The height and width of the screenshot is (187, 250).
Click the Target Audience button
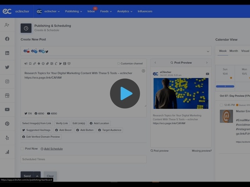coord(110,130)
